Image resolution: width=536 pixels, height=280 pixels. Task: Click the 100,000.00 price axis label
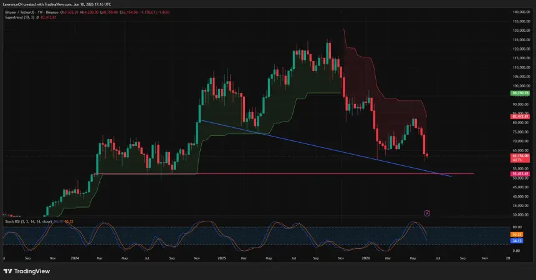[521, 86]
